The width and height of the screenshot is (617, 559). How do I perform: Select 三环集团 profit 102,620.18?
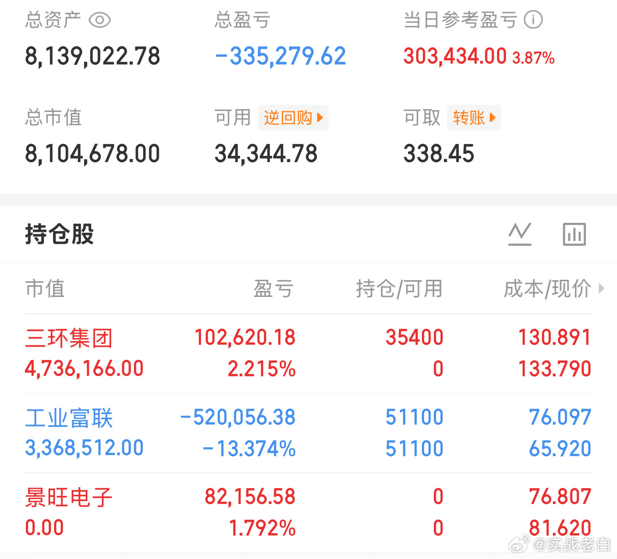pyautogui.click(x=245, y=337)
